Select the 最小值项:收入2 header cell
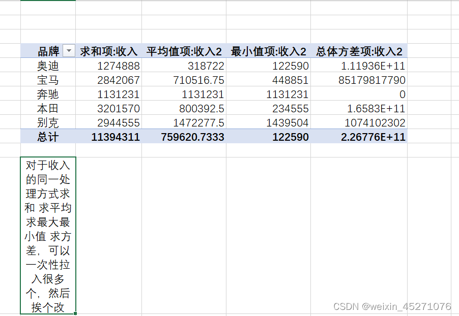The image size is (459, 316). tap(269, 51)
